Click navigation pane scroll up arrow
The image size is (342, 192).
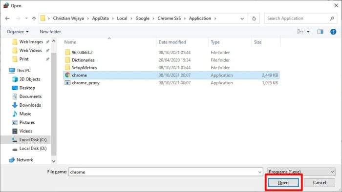click(54, 41)
